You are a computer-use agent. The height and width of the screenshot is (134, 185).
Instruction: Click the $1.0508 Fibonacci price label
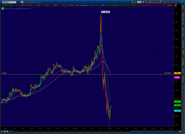(x=168, y=73)
